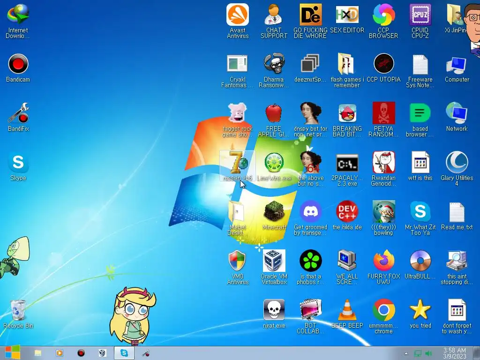The image size is (480, 360).
Task: Click the media player taskbar icon
Action: [x=60, y=353]
